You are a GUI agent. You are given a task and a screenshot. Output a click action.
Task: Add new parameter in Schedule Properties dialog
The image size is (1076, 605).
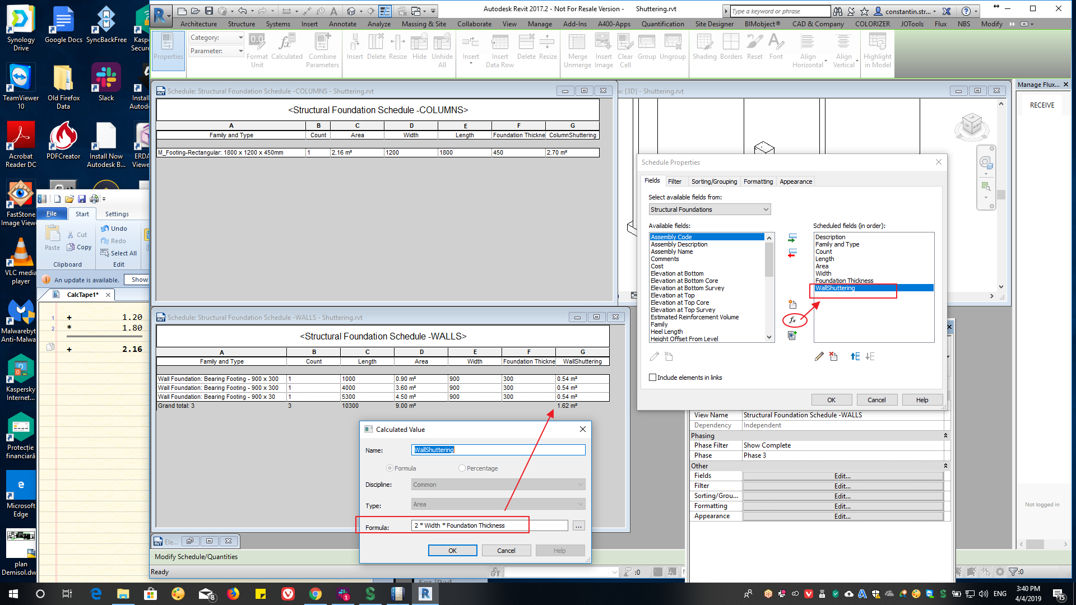click(x=792, y=304)
